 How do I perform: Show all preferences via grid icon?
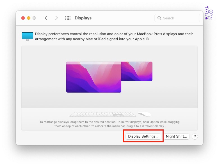tap(68, 18)
